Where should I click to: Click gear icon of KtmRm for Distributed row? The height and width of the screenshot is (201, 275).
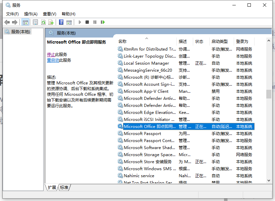click(x=120, y=49)
